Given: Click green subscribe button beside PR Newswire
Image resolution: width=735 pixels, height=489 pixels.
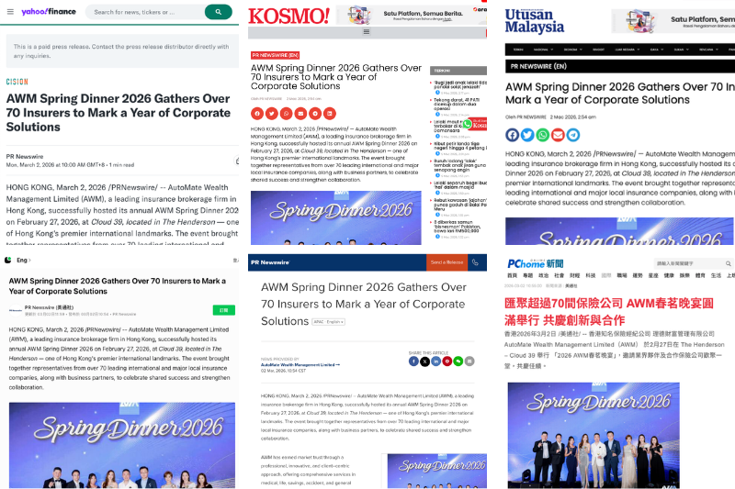Looking at the screenshot, I should 223,310.
